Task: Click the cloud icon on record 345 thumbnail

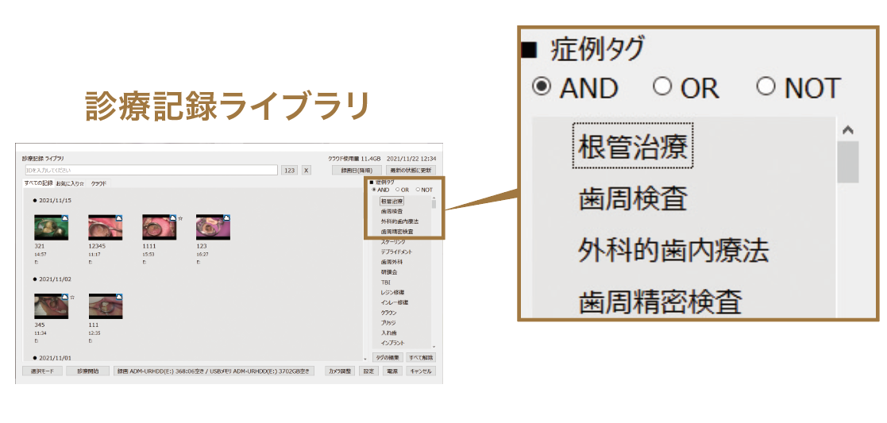Action: (65, 297)
